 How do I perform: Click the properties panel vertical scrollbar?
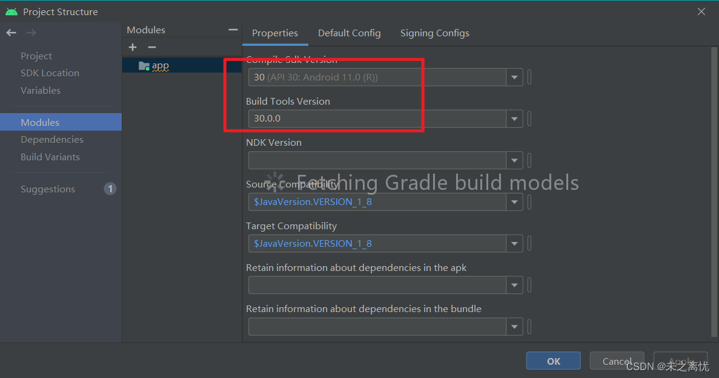point(714,192)
